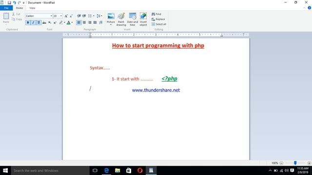
Task: Toggle Underline formatting
Action: click(39, 22)
